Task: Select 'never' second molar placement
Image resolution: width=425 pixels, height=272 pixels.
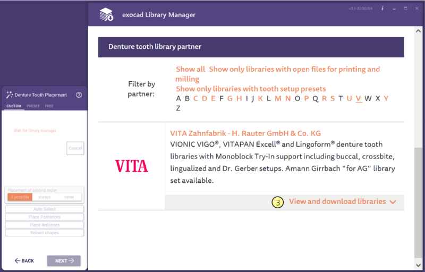Action: [69, 197]
